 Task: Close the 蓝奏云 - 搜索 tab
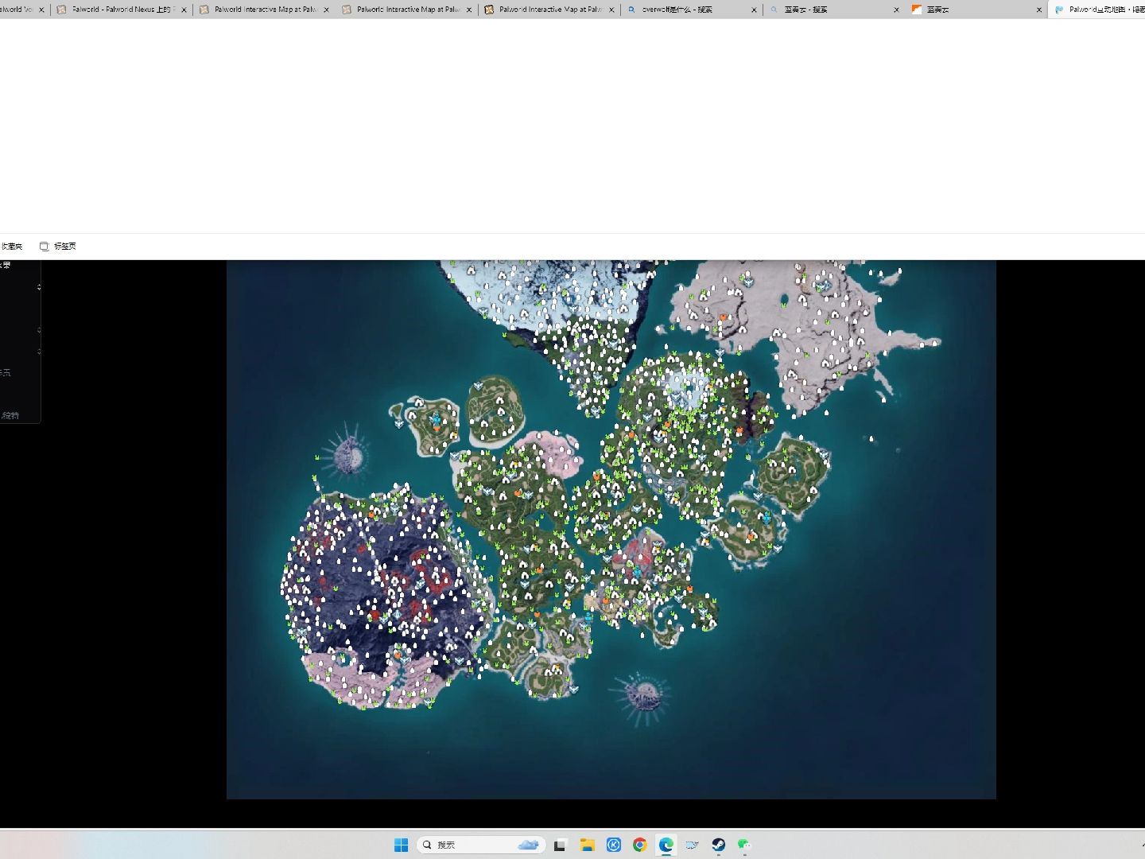896,10
